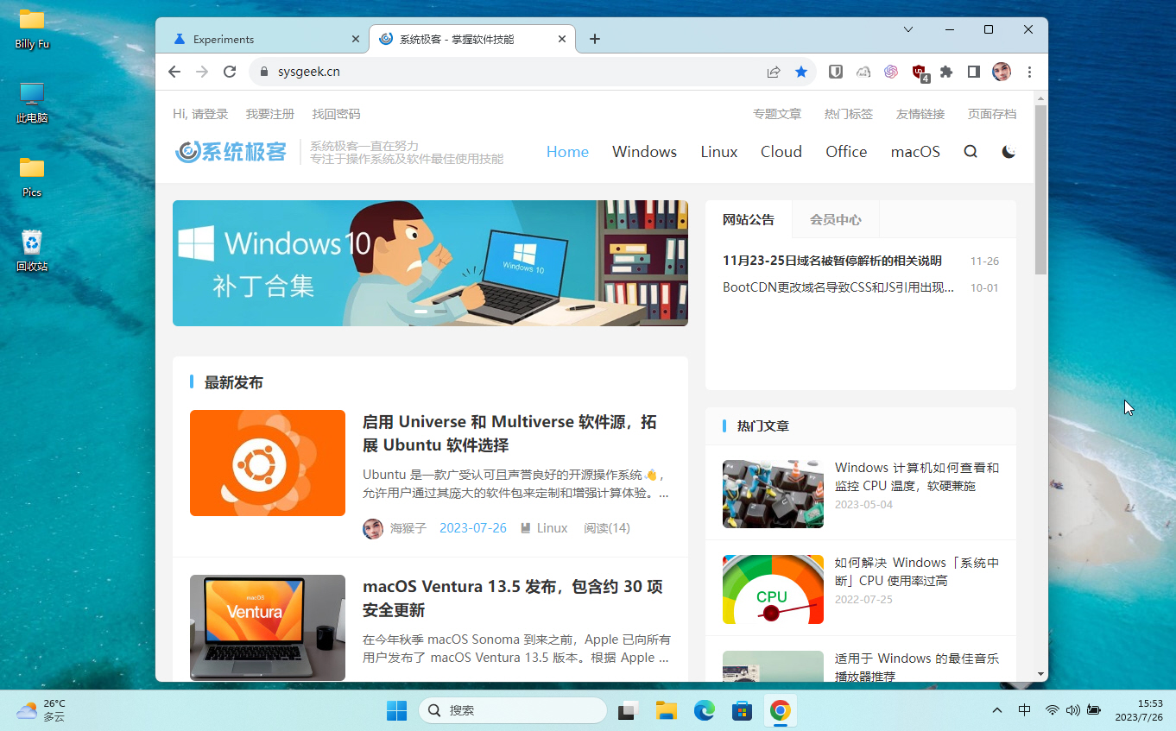This screenshot has height=731, width=1176.
Task: Open the Cloud navigation item
Action: click(781, 152)
